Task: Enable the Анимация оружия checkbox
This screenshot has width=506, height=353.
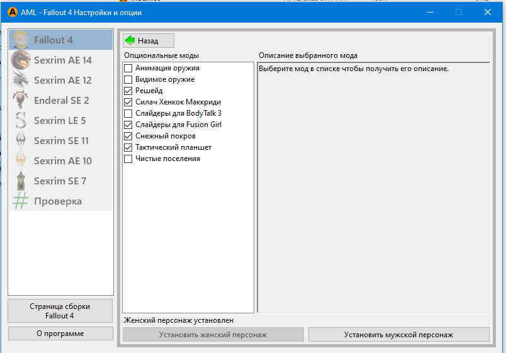Action: (128, 68)
